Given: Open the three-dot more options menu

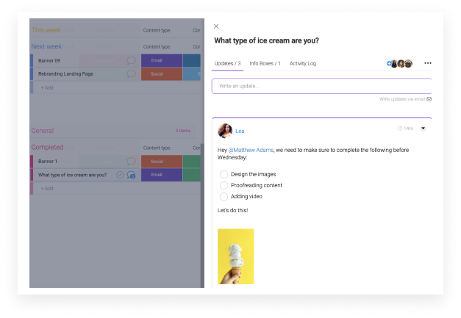Looking at the screenshot, I should [x=427, y=64].
